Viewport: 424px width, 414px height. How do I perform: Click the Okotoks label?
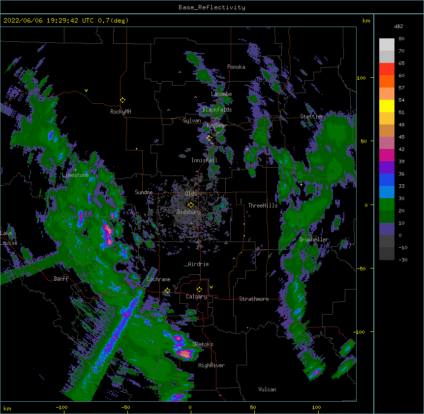pos(203,344)
